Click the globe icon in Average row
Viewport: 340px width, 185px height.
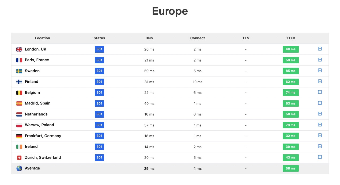coord(19,168)
